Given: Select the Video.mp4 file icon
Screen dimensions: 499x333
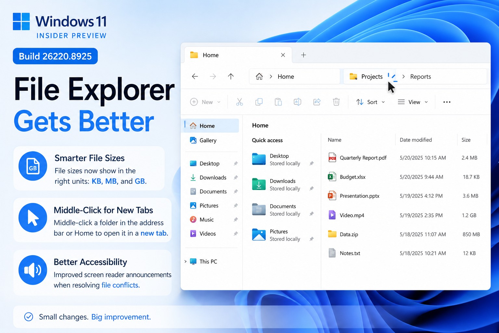Looking at the screenshot, I should click(x=332, y=215).
